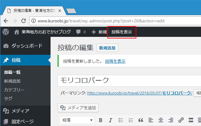Center align the text

(x=161, y=120)
